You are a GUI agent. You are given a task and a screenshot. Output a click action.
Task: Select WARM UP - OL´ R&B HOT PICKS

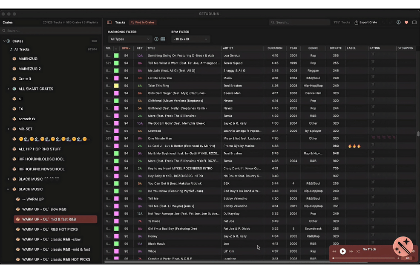[50, 229]
